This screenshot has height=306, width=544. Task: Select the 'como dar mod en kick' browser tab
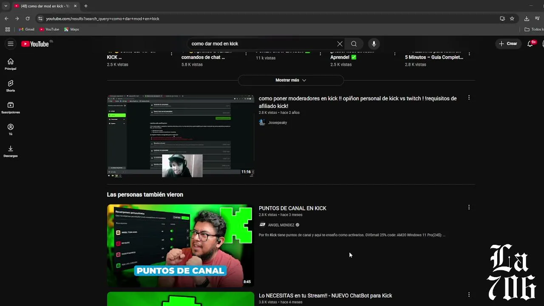pos(45,6)
